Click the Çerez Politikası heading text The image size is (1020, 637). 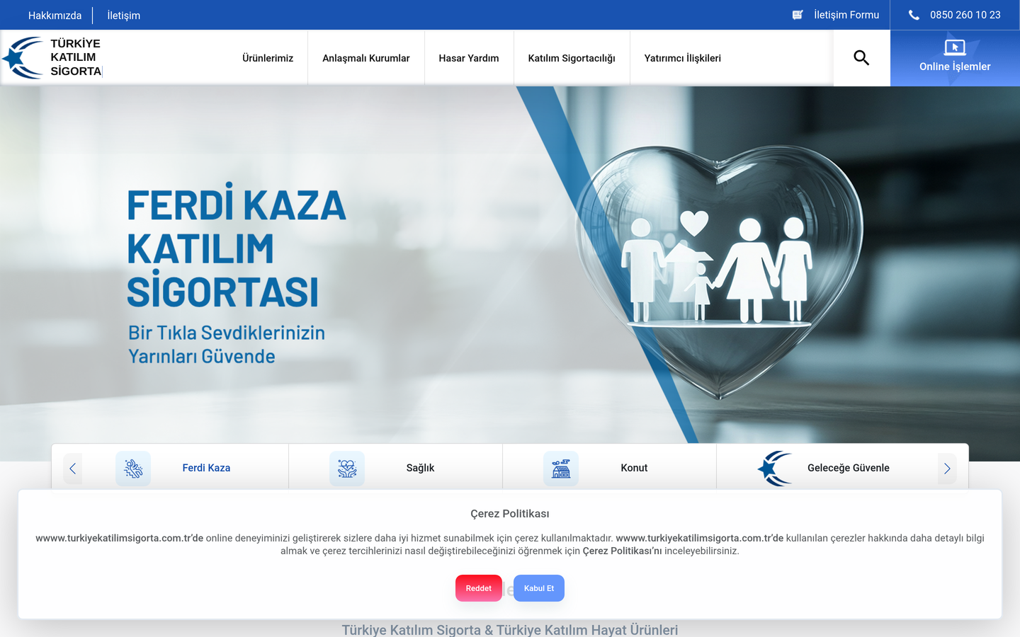click(x=510, y=514)
